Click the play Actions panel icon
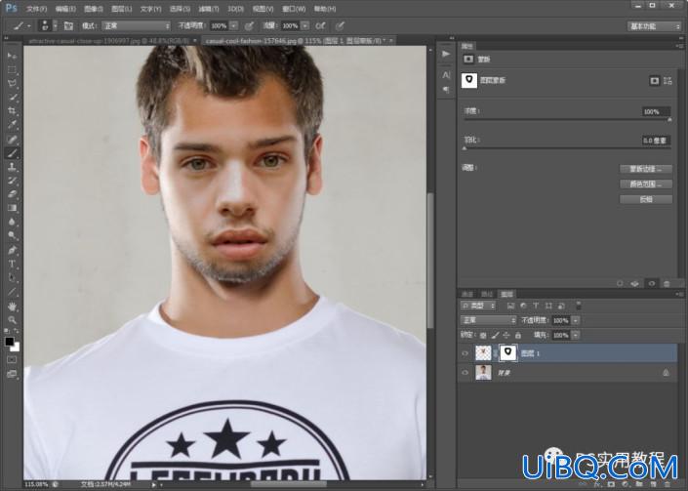The image size is (688, 491). (446, 54)
